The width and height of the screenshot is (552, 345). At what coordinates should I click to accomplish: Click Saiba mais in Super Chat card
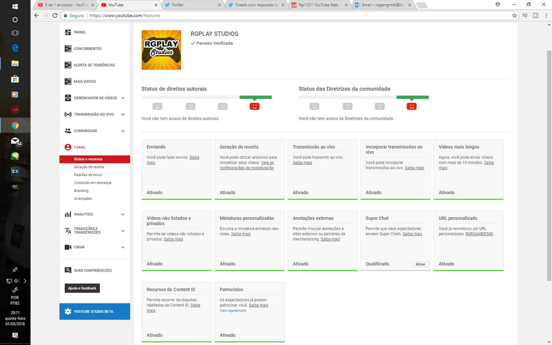[412, 234]
